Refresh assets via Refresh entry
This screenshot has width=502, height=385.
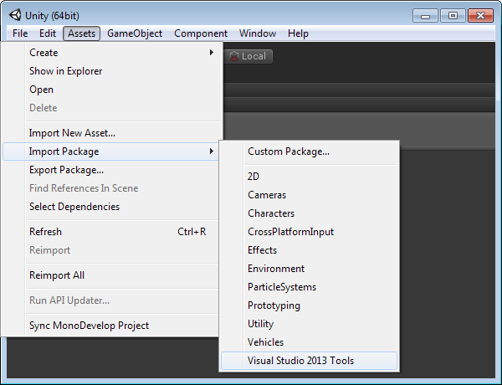click(x=110, y=232)
